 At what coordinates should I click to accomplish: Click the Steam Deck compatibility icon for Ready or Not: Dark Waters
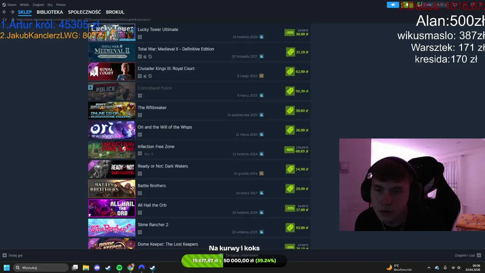(x=261, y=174)
